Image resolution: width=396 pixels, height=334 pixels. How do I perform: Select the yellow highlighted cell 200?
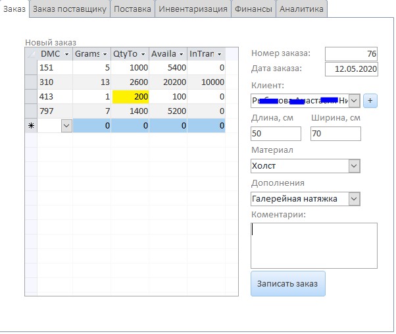coord(130,97)
